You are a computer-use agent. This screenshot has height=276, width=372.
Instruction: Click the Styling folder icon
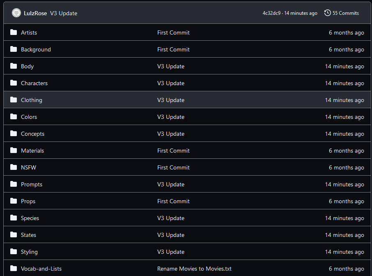tap(14, 251)
